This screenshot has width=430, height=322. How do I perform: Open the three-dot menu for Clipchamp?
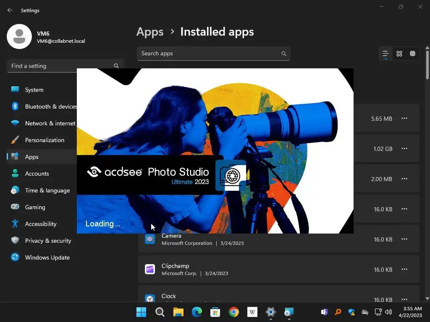[404, 269]
